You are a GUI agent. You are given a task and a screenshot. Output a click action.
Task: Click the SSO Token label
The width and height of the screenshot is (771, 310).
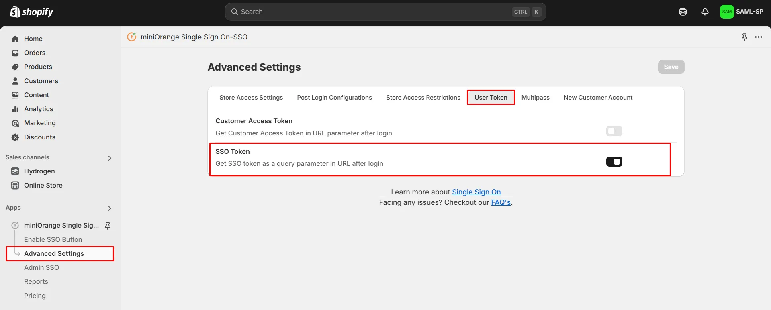click(233, 151)
